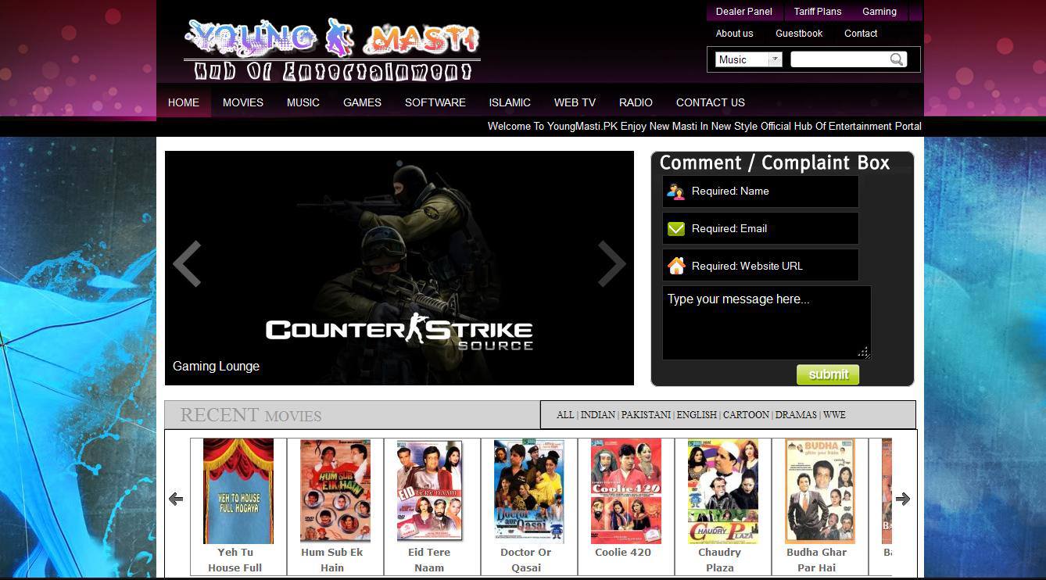The width and height of the screenshot is (1046, 580).
Task: Open the Tariff Plans link
Action: 818,12
